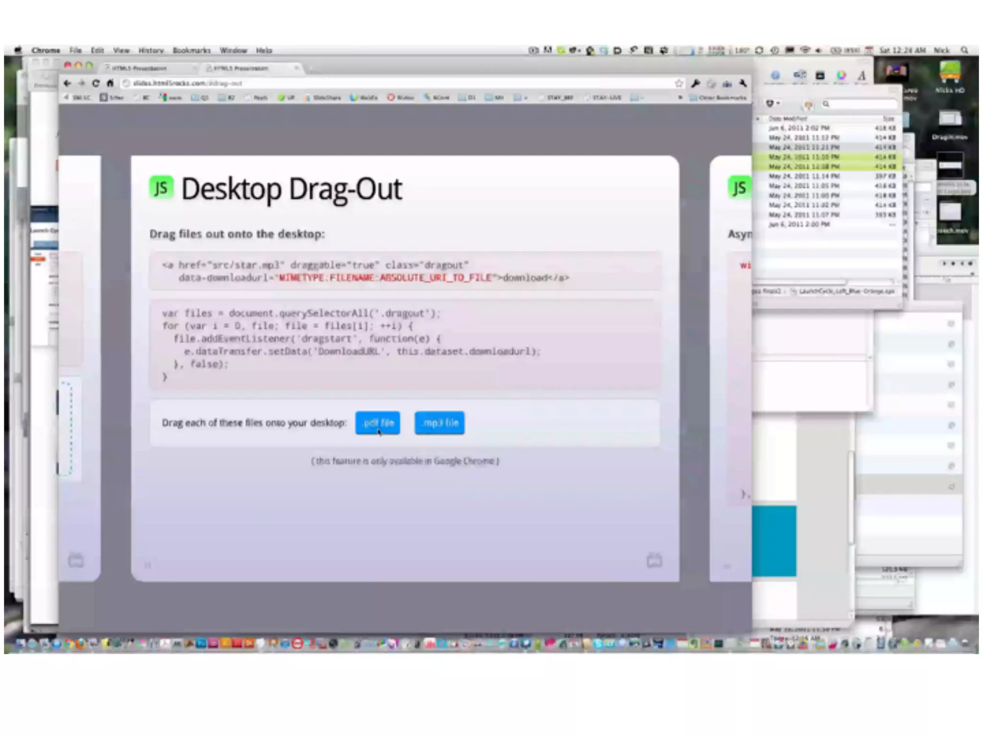983x737 pixels.
Task: Sort by the Date Modified column header
Action: coord(788,119)
